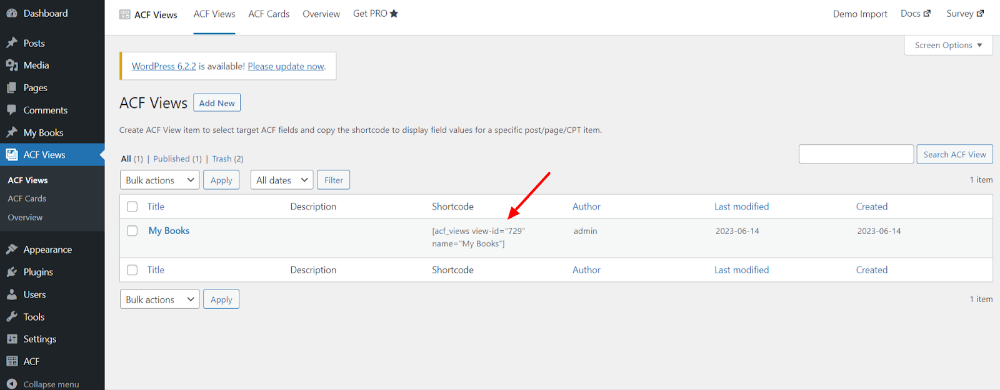Click the Plugins plug icon
Viewport: 1000px width, 390px height.
coord(11,271)
